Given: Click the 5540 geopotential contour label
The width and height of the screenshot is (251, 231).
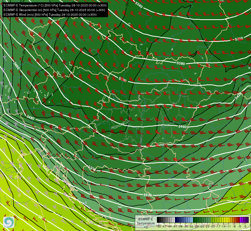Looking at the screenshot, I should (x=46, y=168).
